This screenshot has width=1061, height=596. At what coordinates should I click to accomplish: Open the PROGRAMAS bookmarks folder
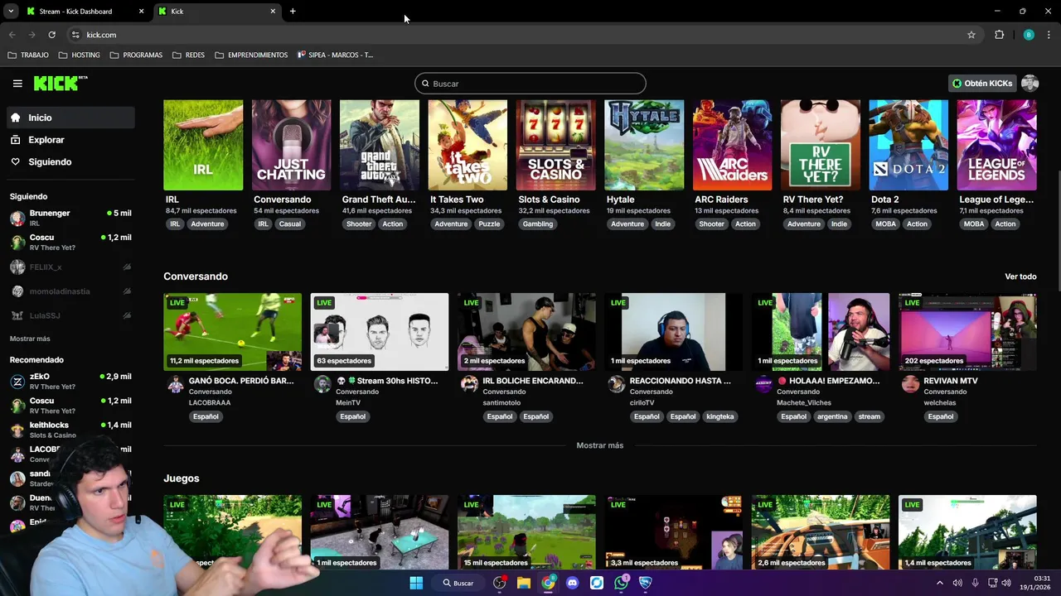(136, 55)
